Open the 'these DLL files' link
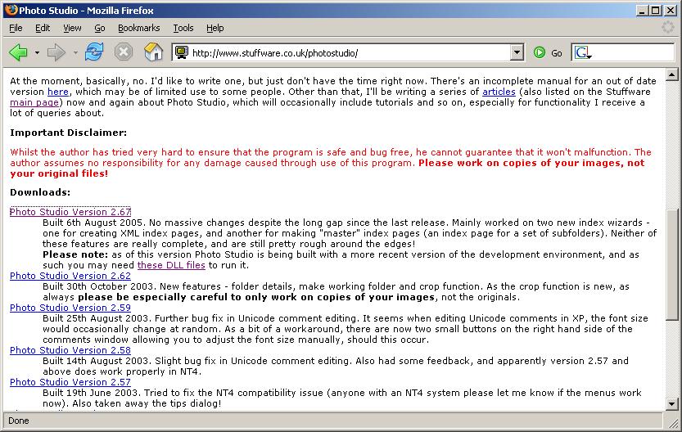The image size is (682, 432). 171,265
